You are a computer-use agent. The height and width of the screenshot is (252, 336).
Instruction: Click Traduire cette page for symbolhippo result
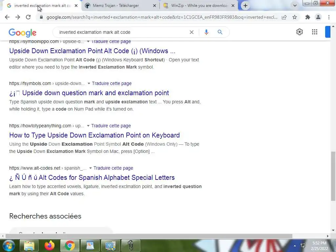point(111,42)
